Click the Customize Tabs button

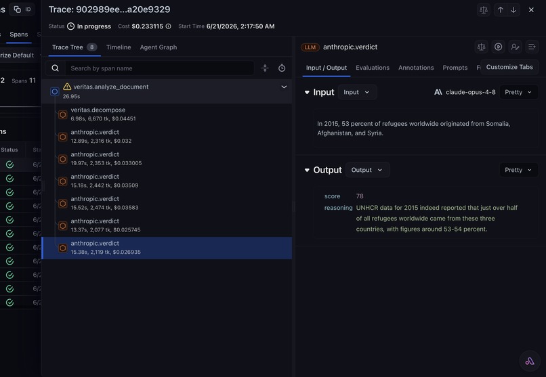(509, 67)
